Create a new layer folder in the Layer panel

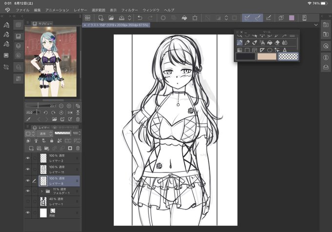[x=46, y=148]
